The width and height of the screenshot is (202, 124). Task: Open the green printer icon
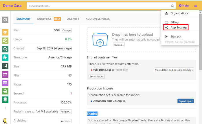(x=5, y=91)
